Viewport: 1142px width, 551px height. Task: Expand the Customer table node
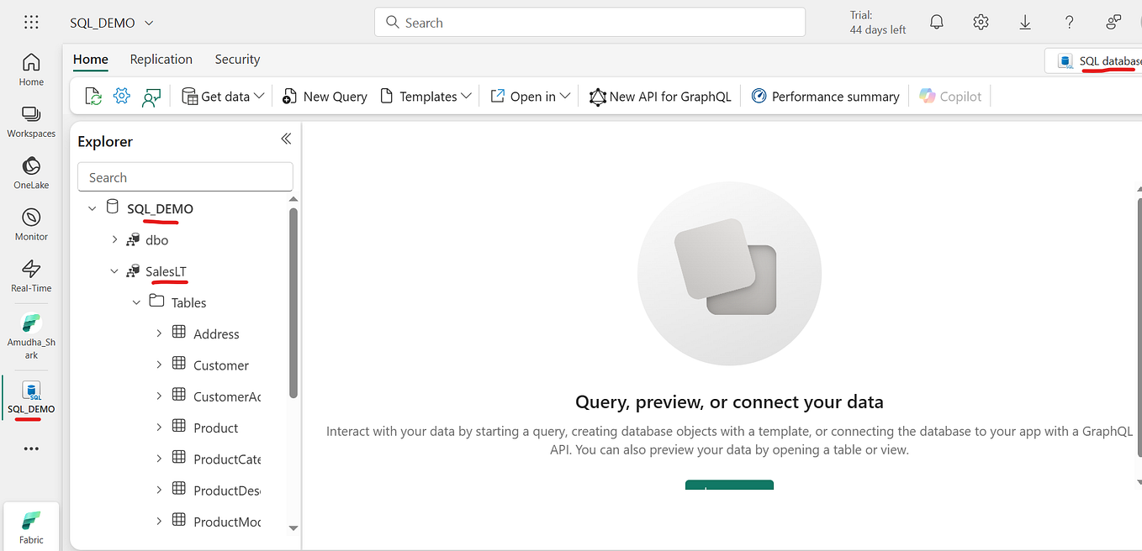159,365
